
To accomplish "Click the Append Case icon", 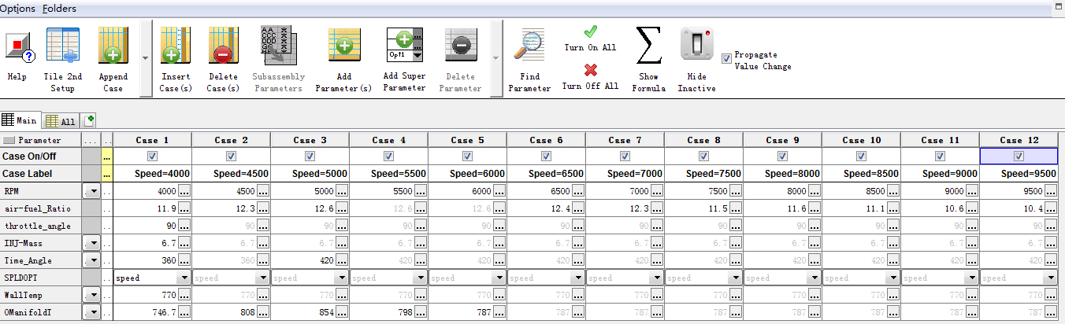I will pyautogui.click(x=113, y=46).
